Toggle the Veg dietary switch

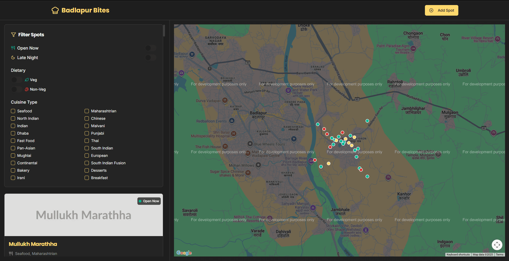17,80
